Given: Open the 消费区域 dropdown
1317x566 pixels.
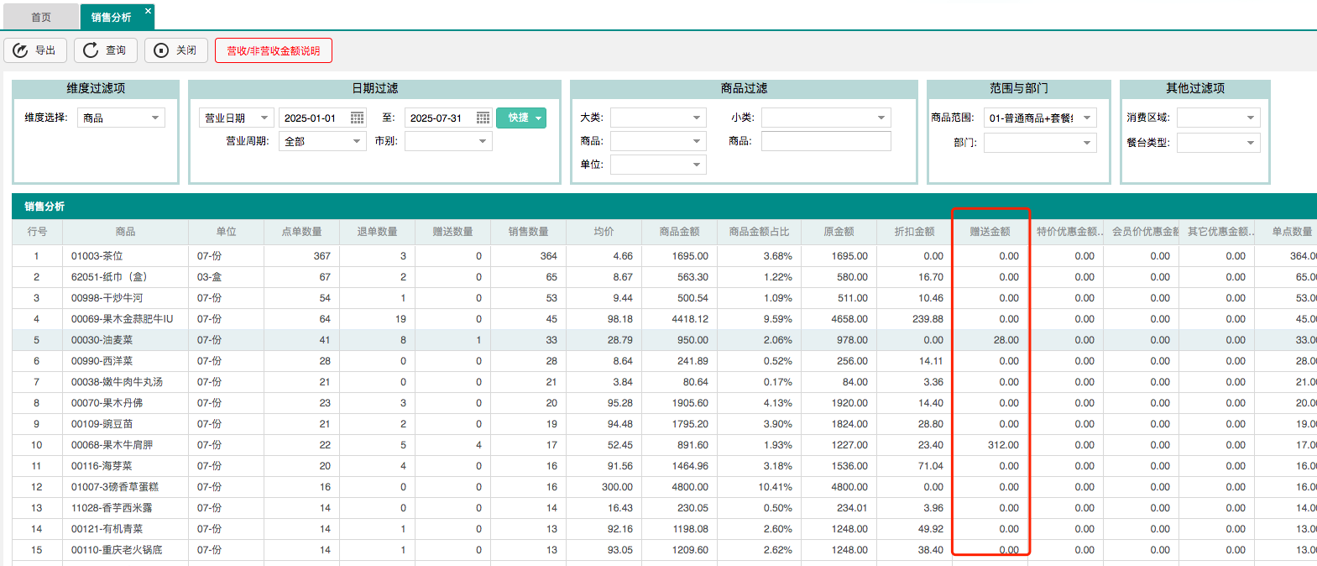Looking at the screenshot, I should [1250, 118].
